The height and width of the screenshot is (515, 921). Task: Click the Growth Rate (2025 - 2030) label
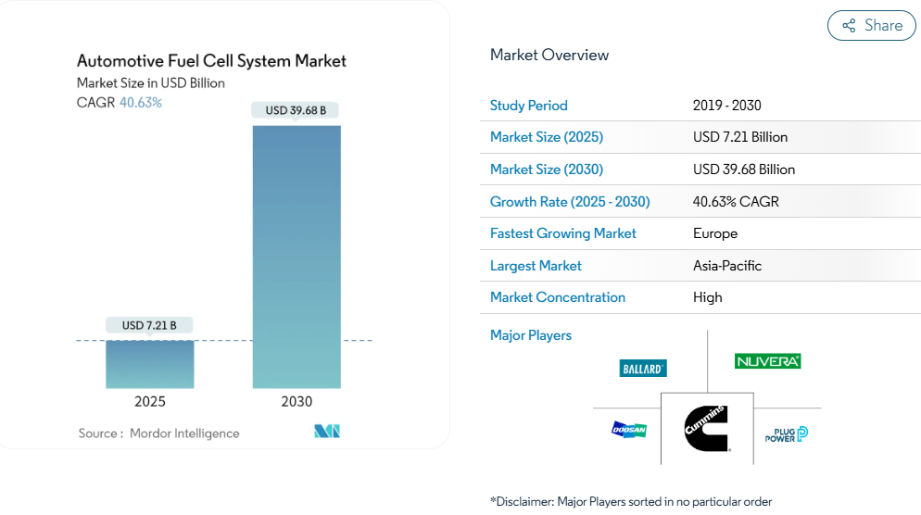pos(569,202)
